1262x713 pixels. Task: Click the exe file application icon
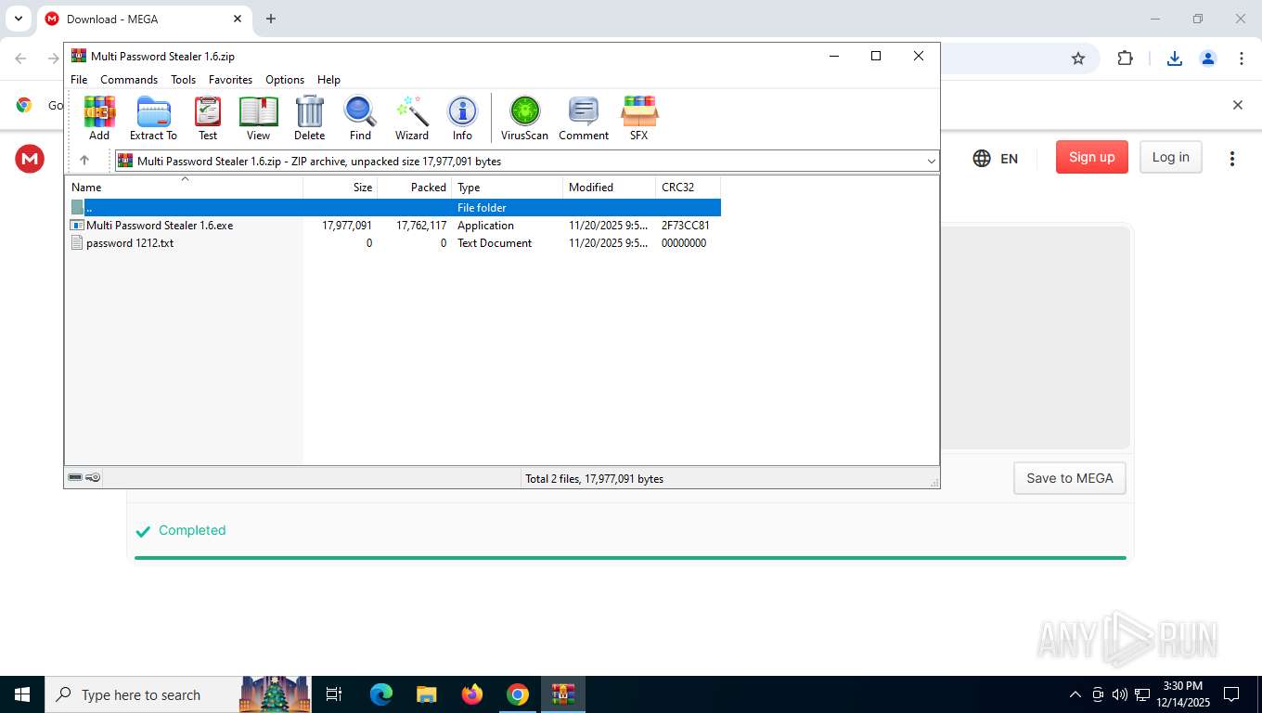[x=77, y=226]
